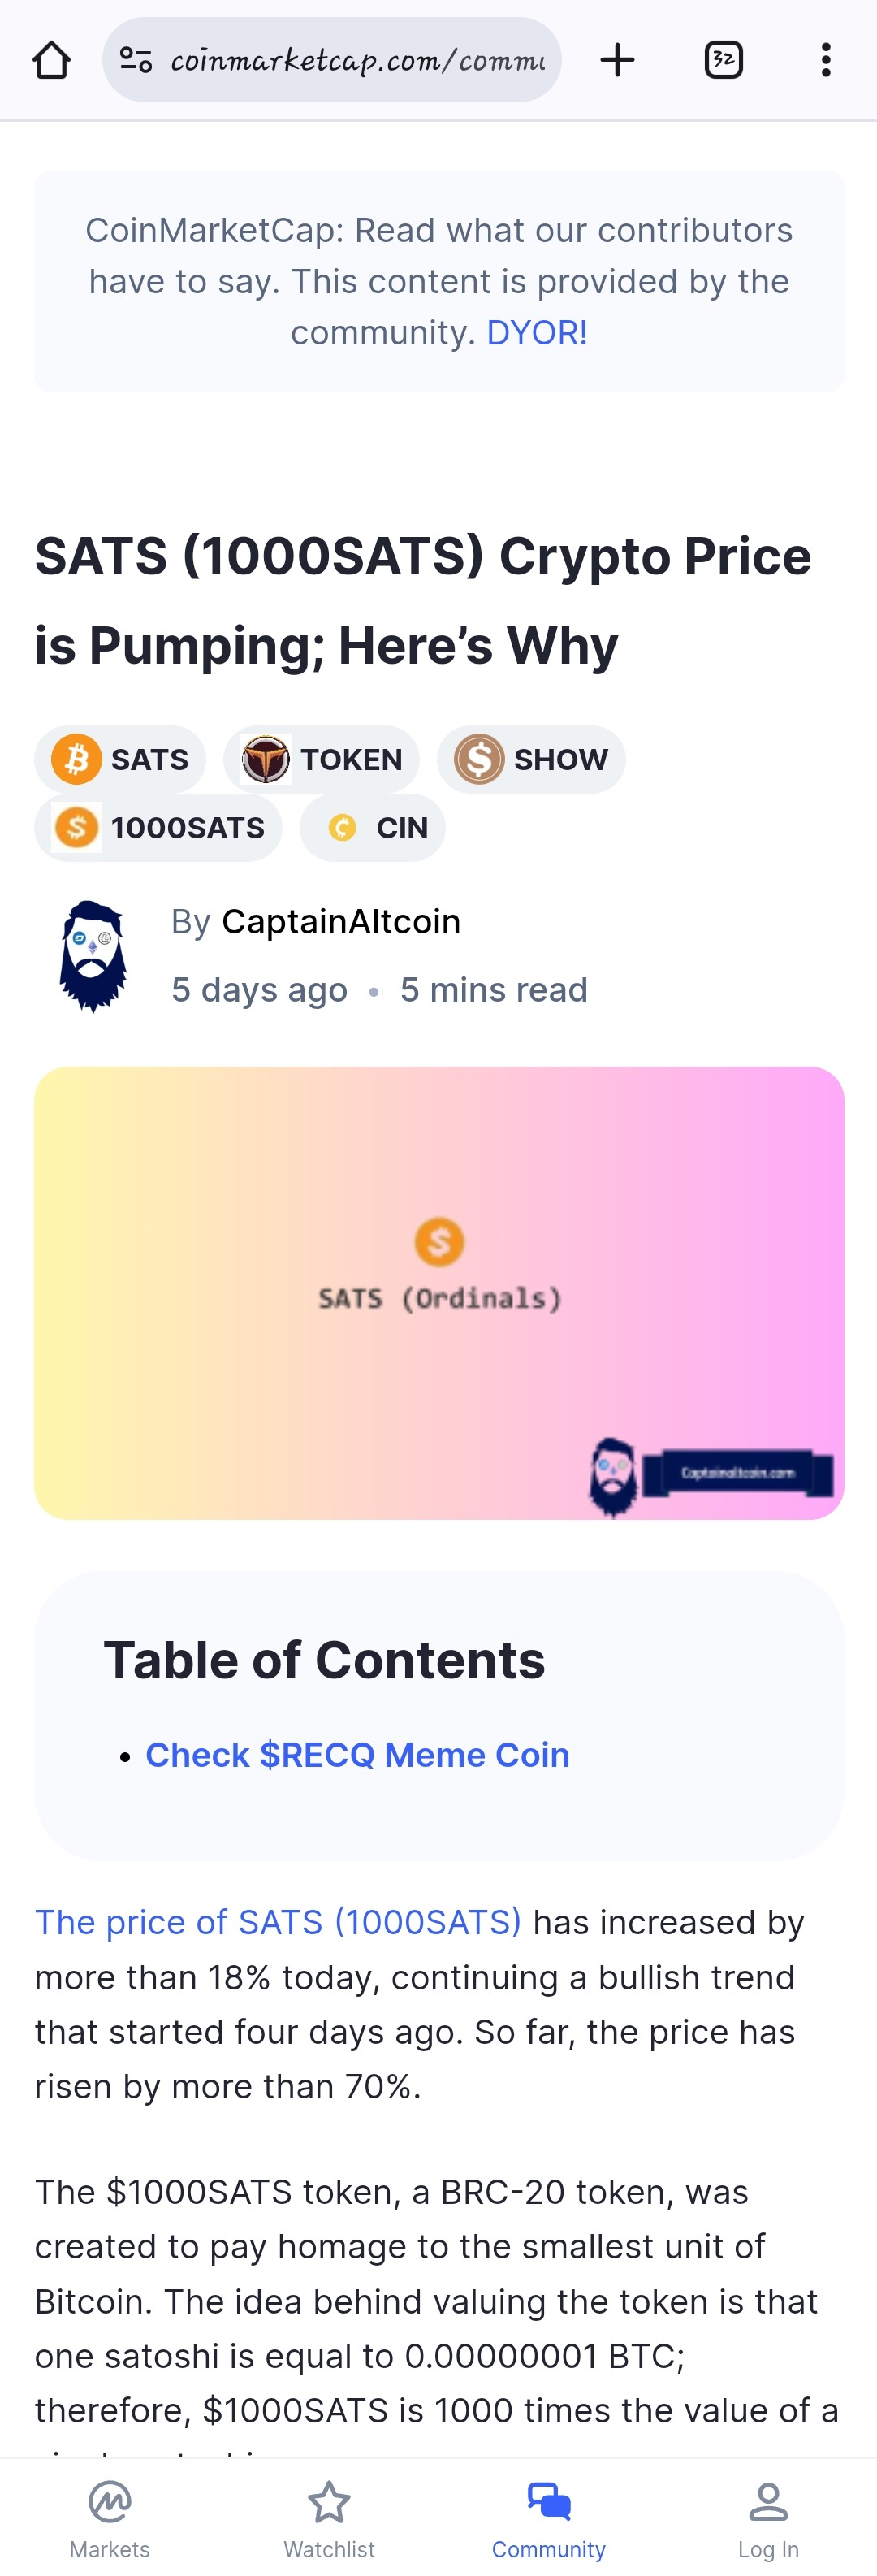The image size is (877, 2576).
Task: Open CaptainAltcoin author name link
Action: (341, 921)
